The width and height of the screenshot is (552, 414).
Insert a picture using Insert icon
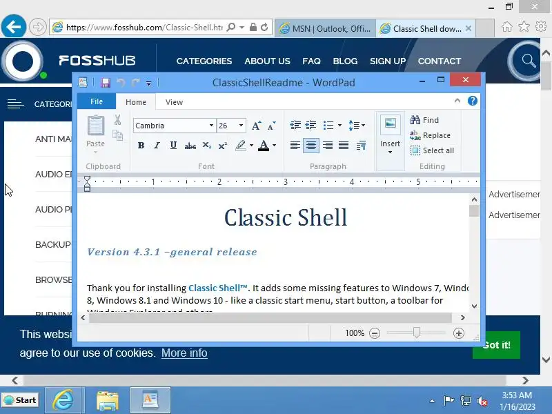(390, 124)
